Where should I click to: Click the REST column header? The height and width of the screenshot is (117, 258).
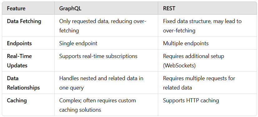click(x=169, y=8)
